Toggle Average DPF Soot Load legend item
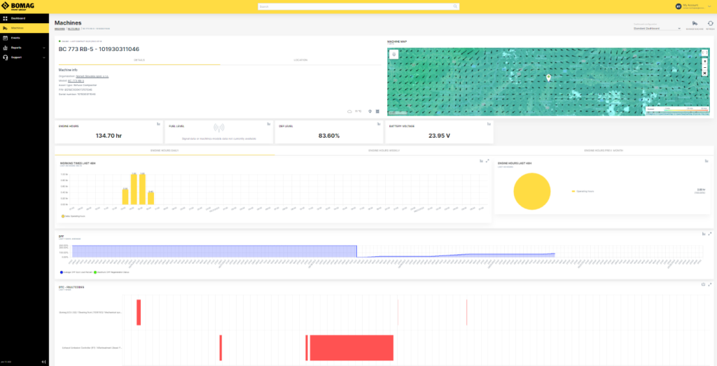717x366 pixels. [76, 272]
